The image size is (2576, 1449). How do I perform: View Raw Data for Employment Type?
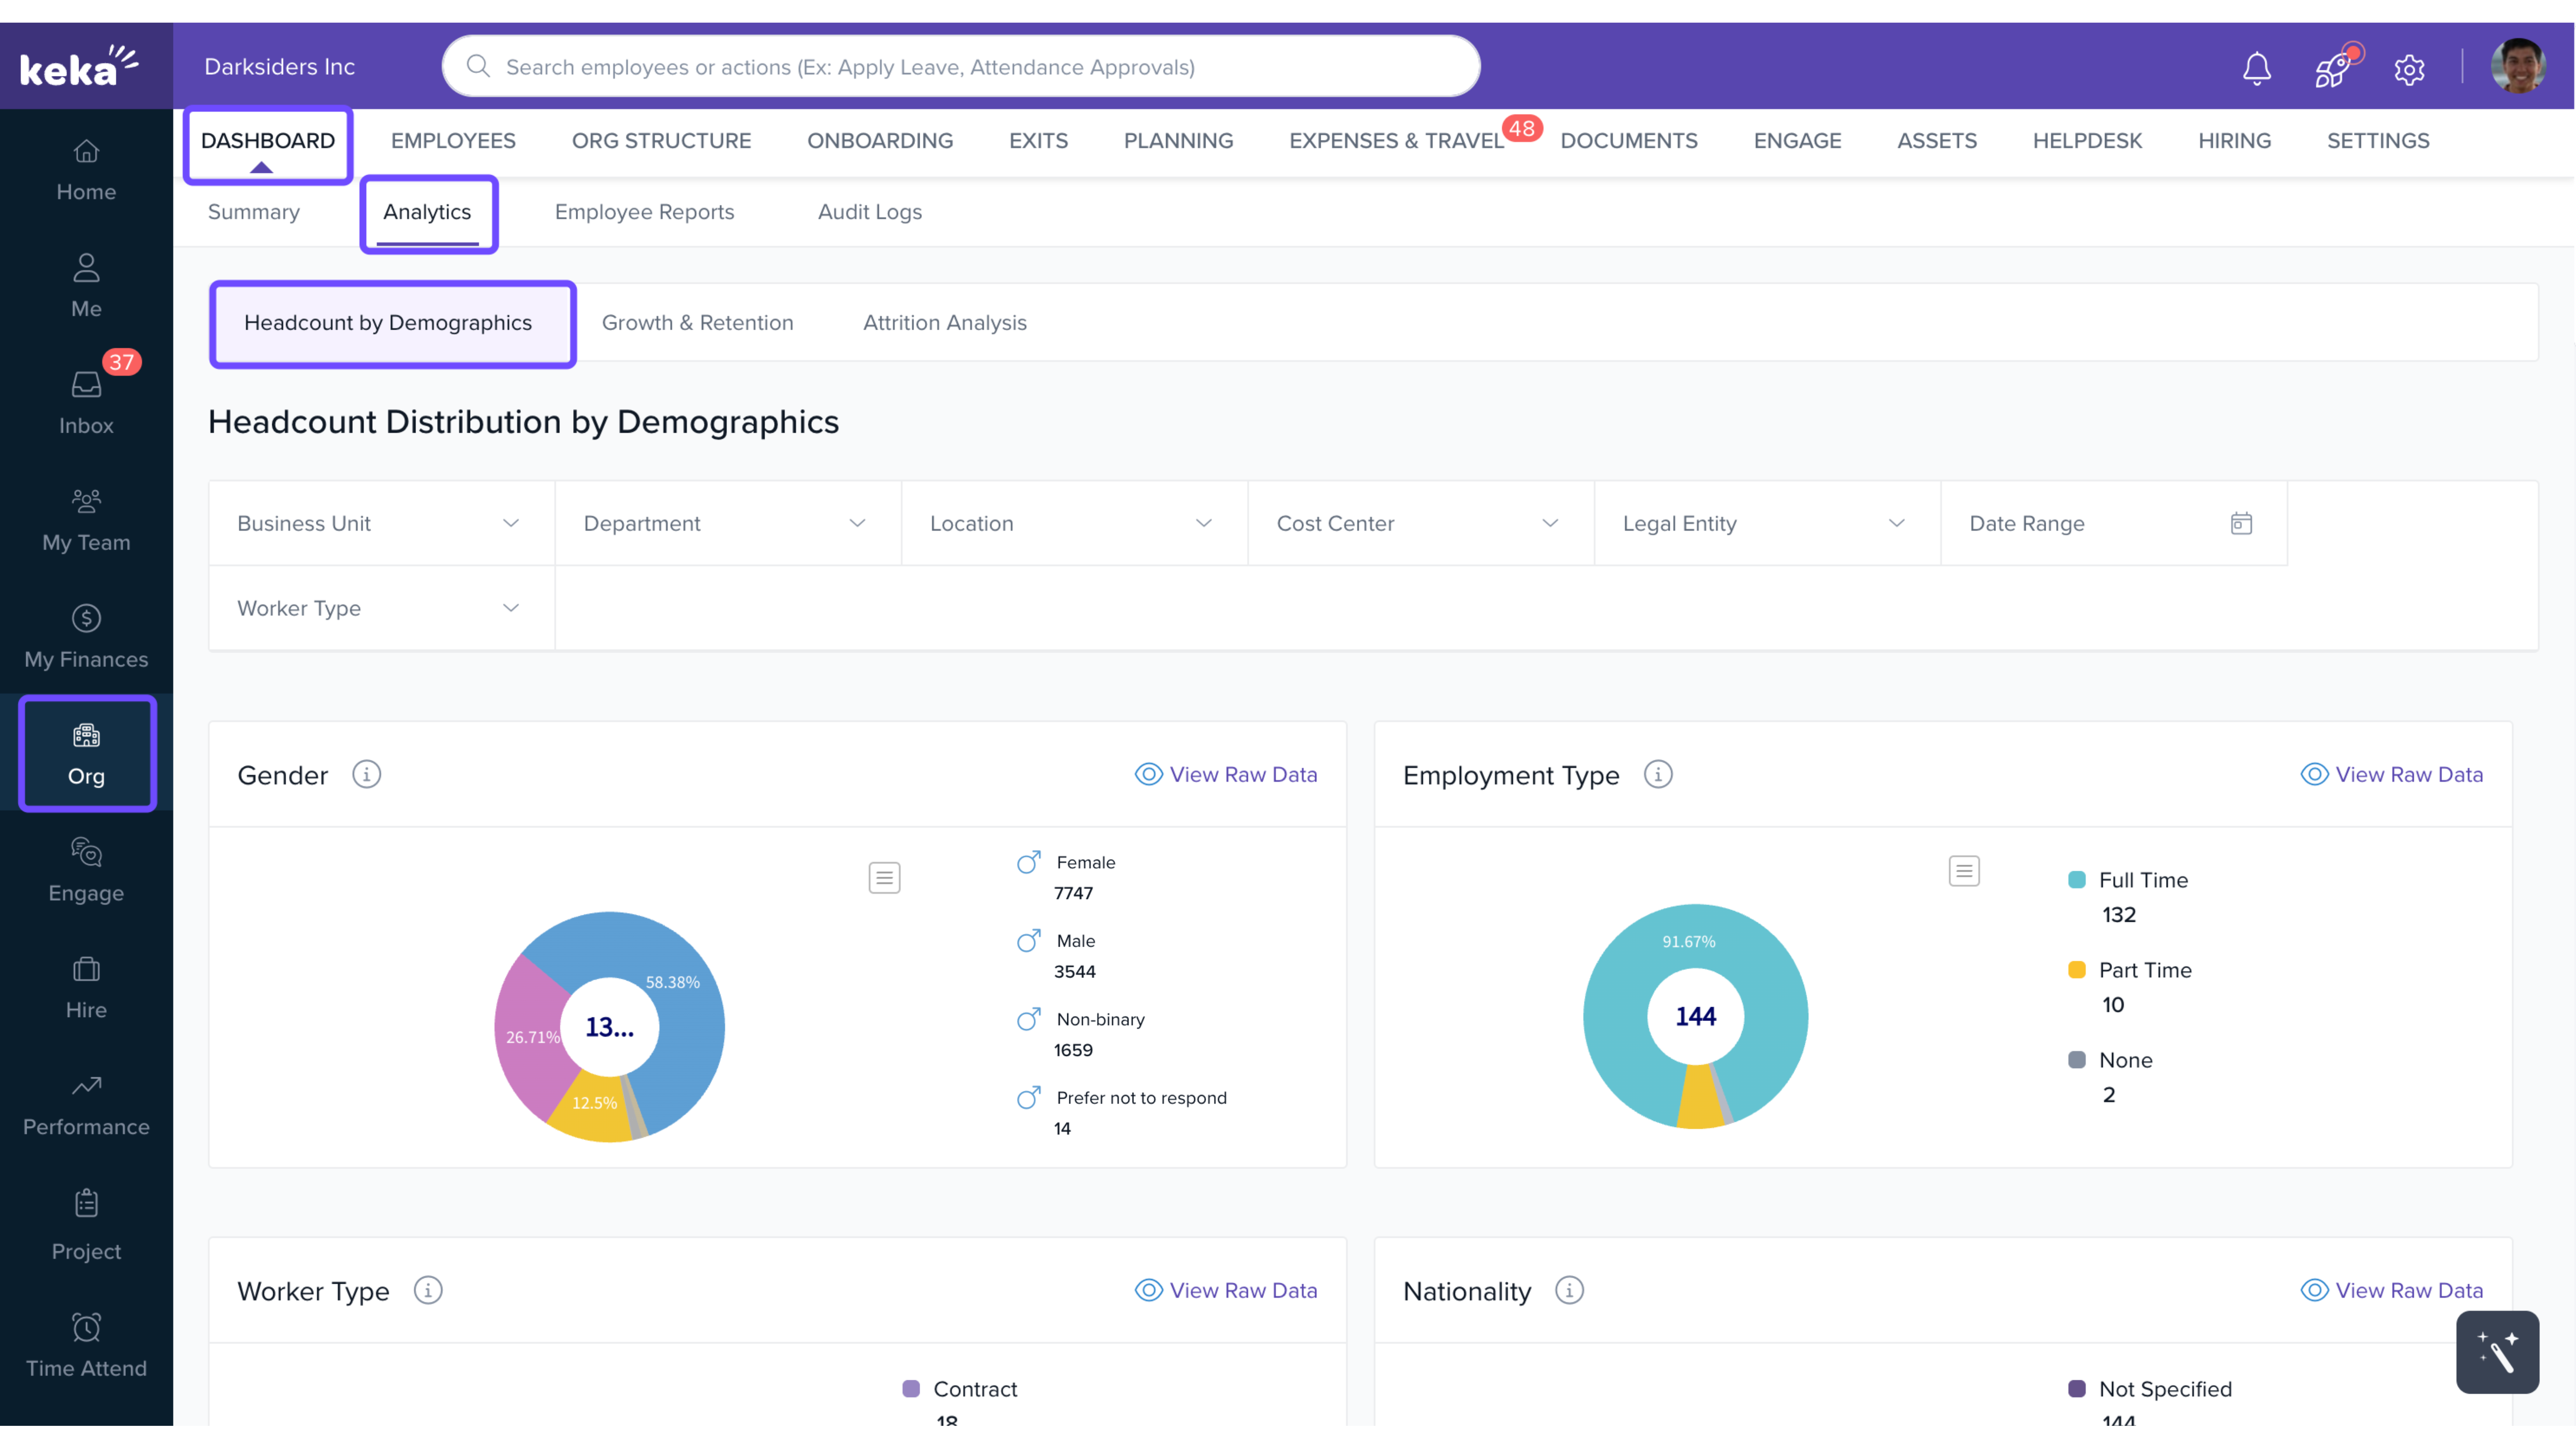(2391, 774)
